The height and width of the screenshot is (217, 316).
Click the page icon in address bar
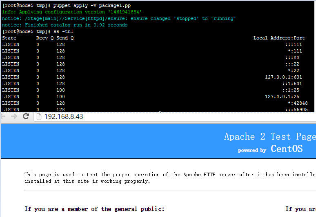coord(39,116)
